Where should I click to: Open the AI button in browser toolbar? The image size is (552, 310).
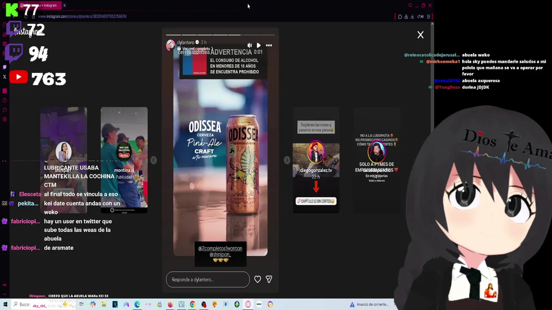pyautogui.click(x=420, y=16)
